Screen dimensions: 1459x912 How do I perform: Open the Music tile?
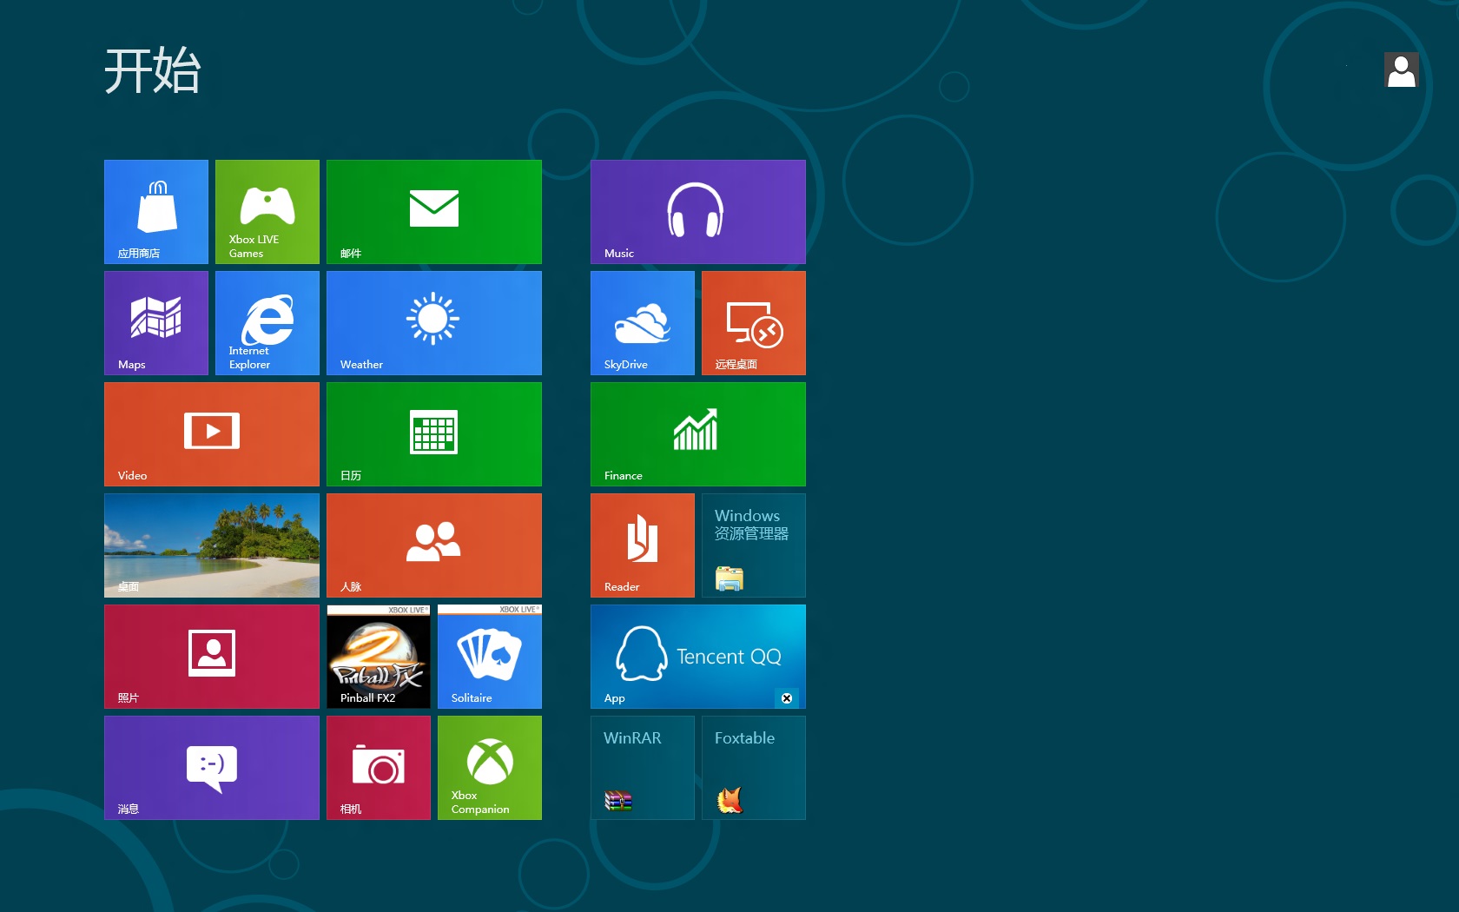(698, 212)
